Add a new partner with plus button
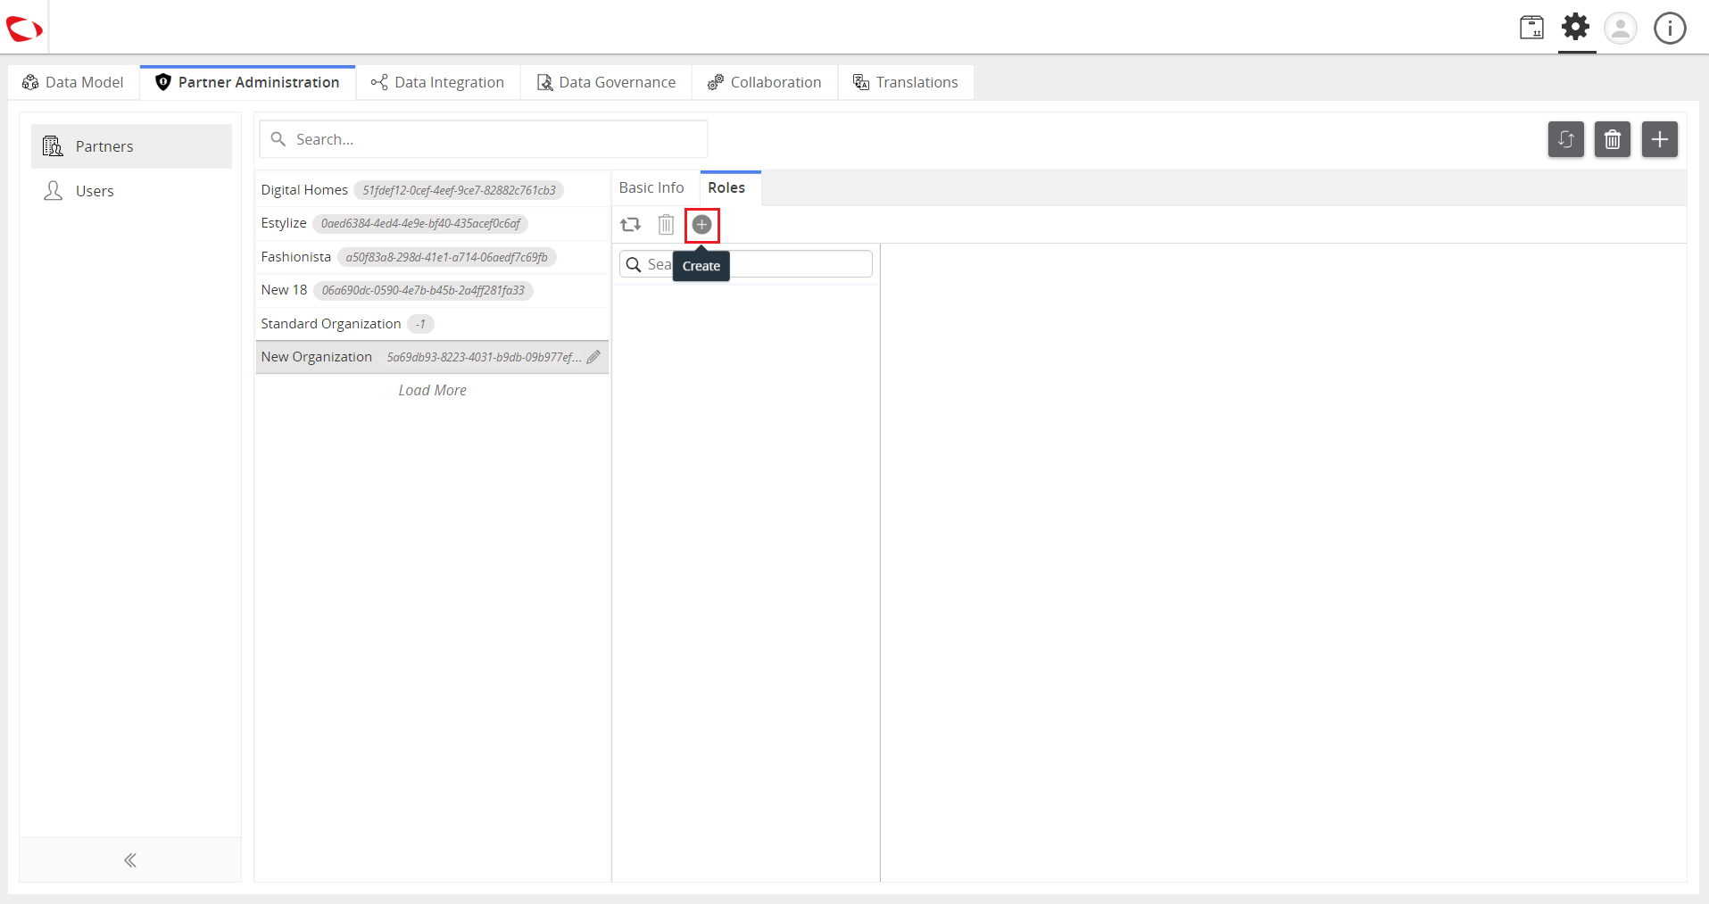This screenshot has width=1709, height=904. pyautogui.click(x=1660, y=139)
